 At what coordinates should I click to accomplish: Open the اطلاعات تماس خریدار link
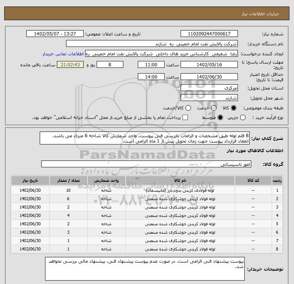coord(63,54)
